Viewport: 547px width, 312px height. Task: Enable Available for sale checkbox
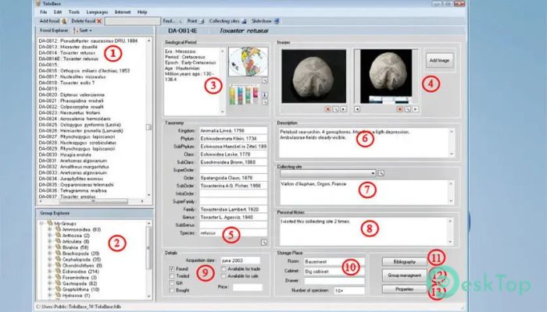(223, 276)
